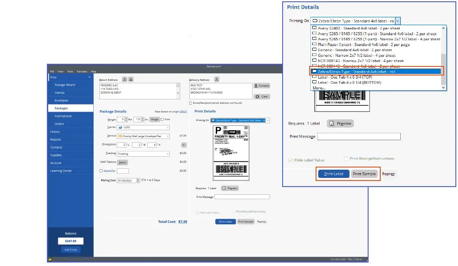The width and height of the screenshot is (458, 266).
Task: Open the origin ZIP 08837 link
Action: pos(183,112)
